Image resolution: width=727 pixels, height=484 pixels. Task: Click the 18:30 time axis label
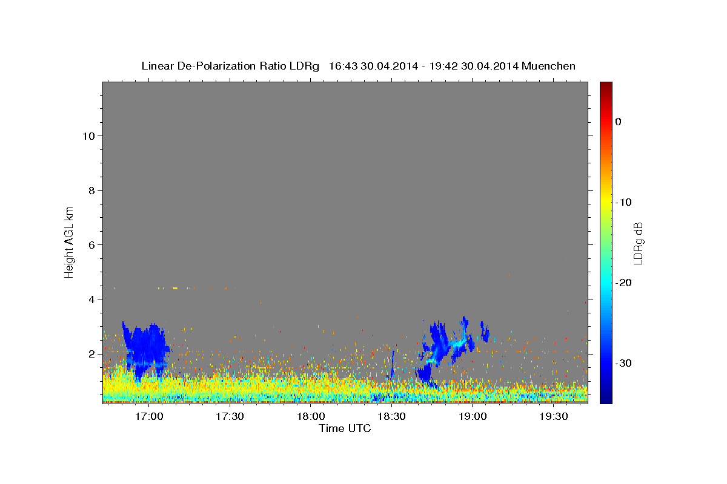pyautogui.click(x=391, y=417)
